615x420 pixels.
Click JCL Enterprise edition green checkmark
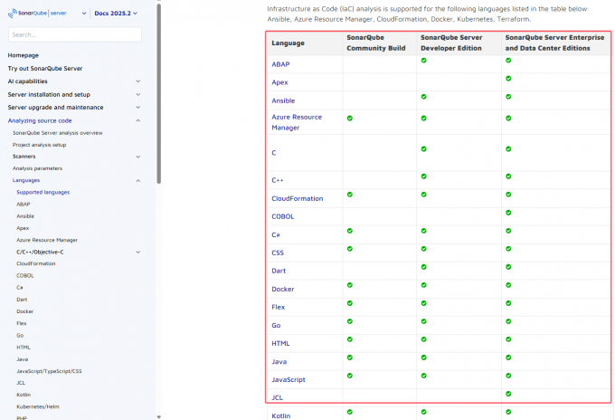click(508, 394)
